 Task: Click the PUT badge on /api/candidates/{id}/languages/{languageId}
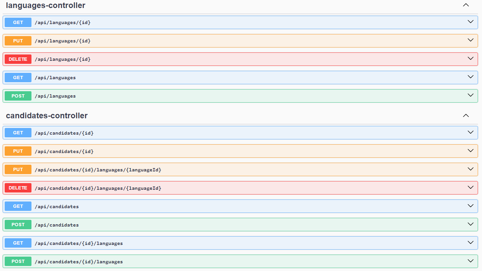click(18, 169)
